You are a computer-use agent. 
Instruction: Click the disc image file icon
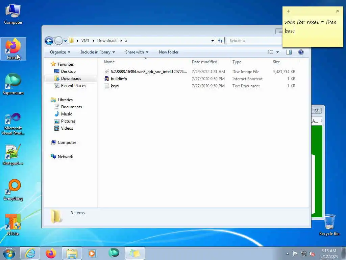coord(107,72)
